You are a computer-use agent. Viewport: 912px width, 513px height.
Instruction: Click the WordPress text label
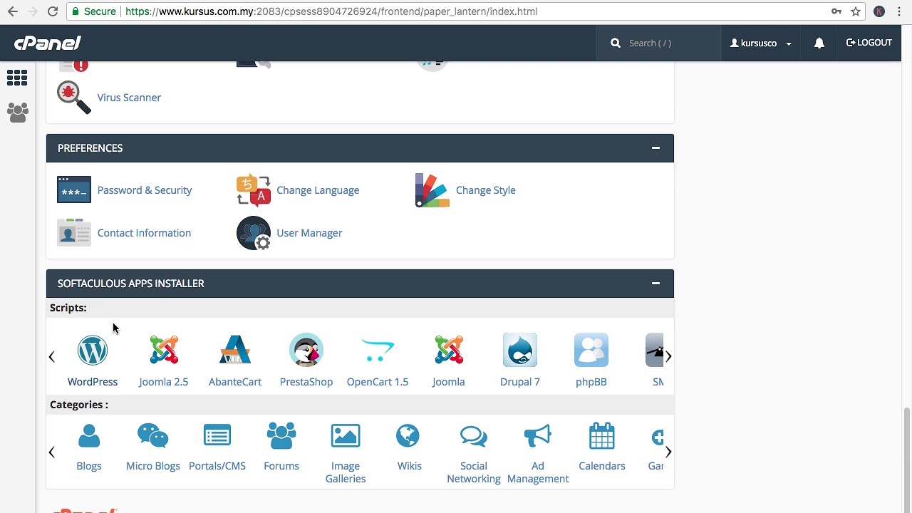[93, 382]
